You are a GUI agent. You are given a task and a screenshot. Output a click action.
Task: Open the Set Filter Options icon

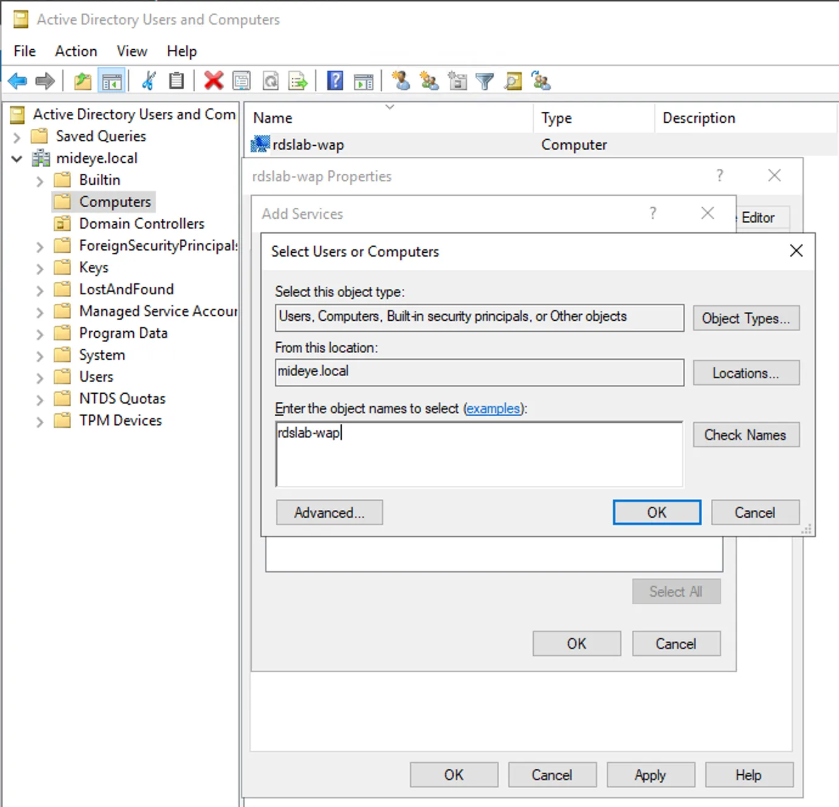point(485,80)
